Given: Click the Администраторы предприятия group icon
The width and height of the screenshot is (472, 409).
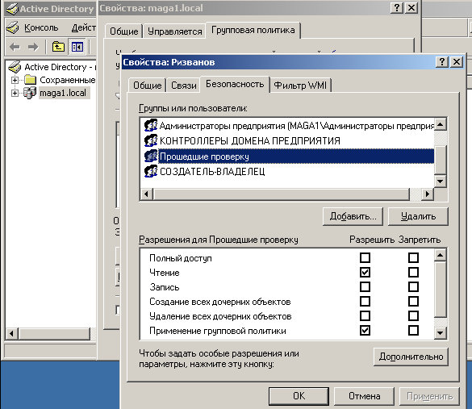Looking at the screenshot, I should (x=151, y=125).
